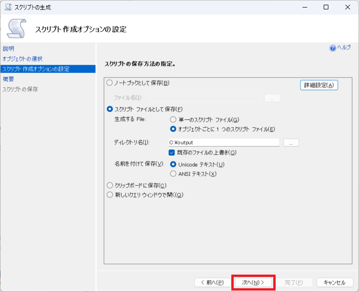The image size is (359, 292).
Task: Select 新しいクエリ ウィンドウで開く radio button
Action: click(x=110, y=195)
